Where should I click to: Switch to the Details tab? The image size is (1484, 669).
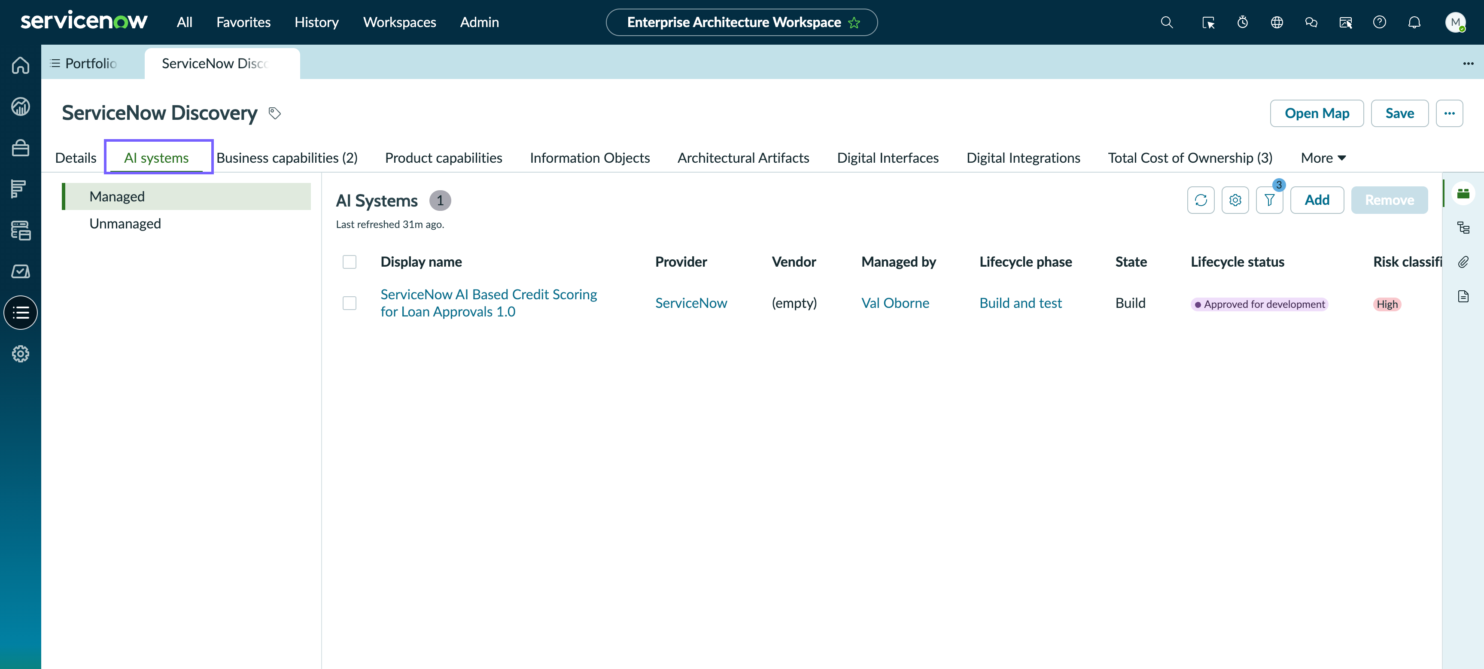(76, 158)
